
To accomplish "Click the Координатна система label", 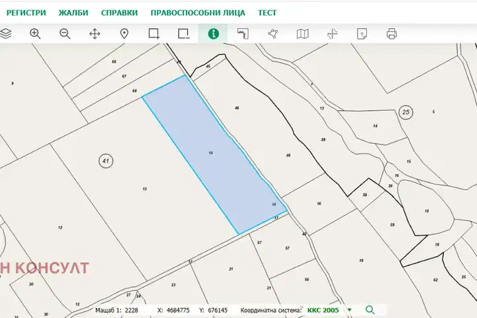I will [x=270, y=310].
